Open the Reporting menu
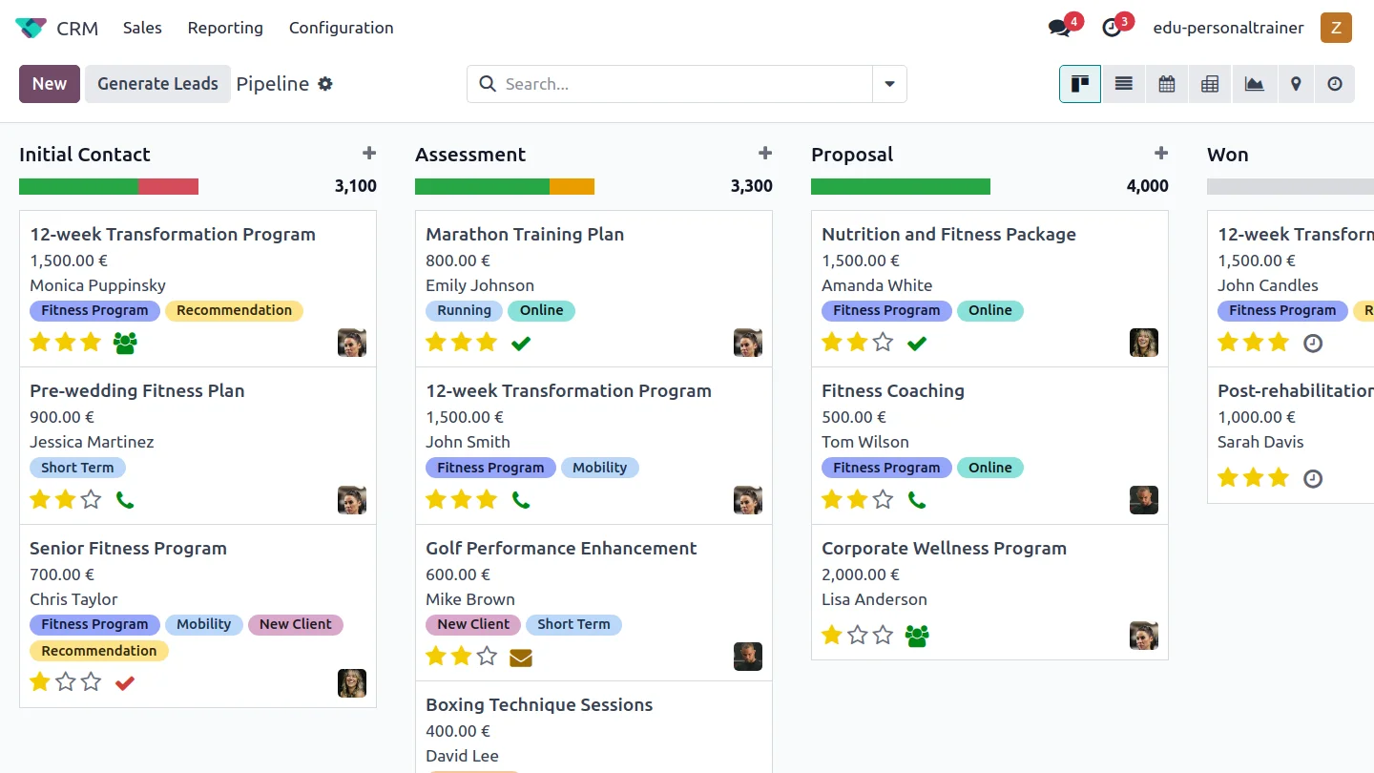 (x=225, y=28)
